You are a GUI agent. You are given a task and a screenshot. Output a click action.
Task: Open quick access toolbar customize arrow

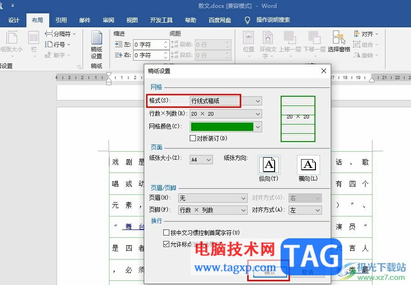click(13, 6)
